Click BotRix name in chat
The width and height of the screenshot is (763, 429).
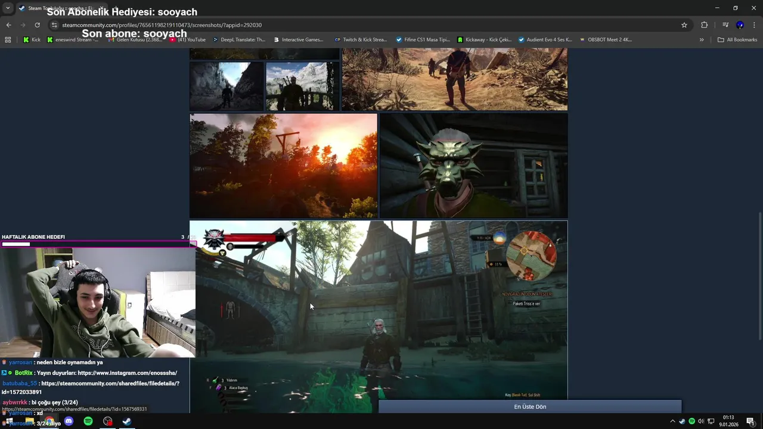tap(24, 373)
